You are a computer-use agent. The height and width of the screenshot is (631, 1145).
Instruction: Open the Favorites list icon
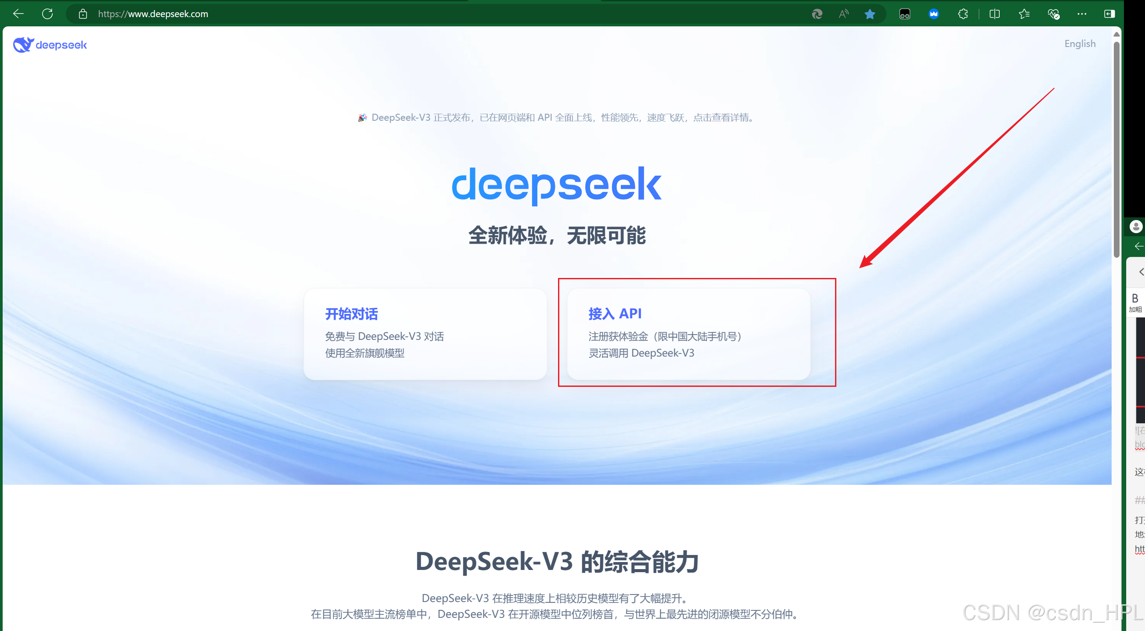coord(1025,14)
